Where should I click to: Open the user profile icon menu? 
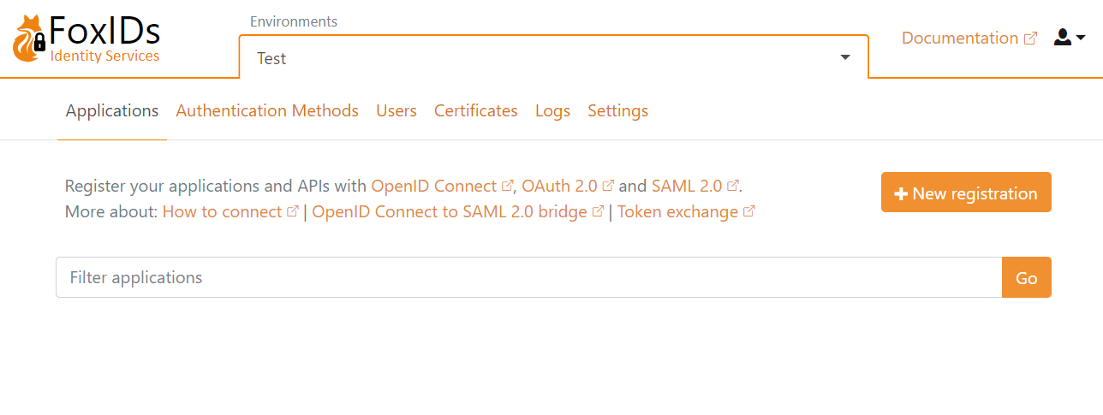pyautogui.click(x=1063, y=38)
